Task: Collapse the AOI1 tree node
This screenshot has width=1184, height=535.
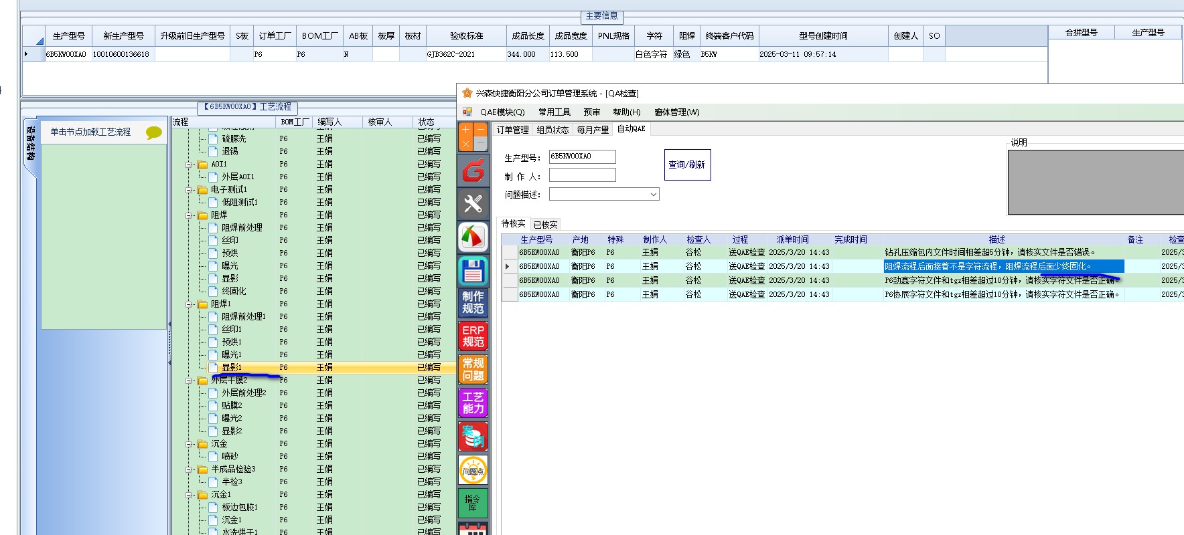Action: [x=189, y=165]
